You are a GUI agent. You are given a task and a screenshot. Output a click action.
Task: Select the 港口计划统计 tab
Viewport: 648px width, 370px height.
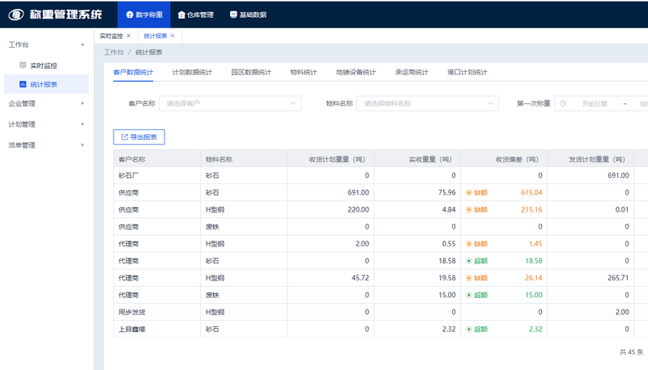[x=467, y=72]
